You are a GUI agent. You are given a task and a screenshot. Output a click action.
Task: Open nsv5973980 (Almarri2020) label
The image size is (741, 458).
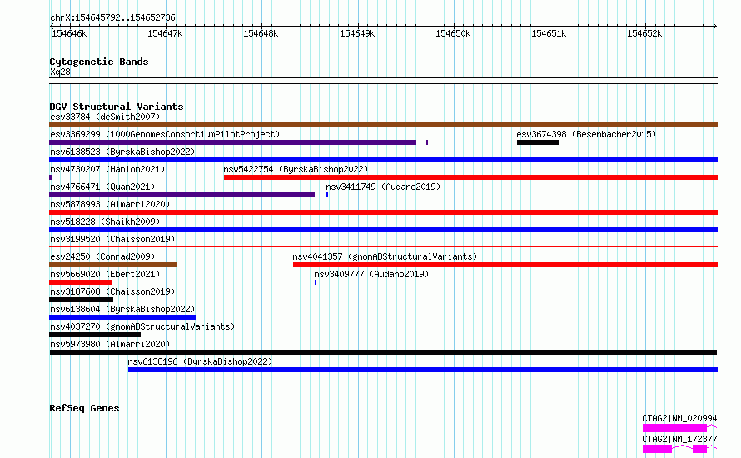[x=110, y=344]
